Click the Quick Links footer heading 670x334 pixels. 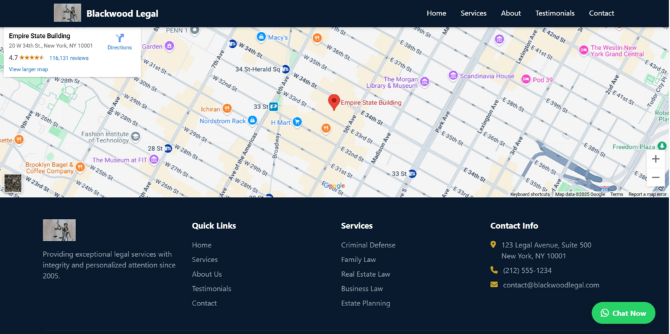pyautogui.click(x=214, y=226)
